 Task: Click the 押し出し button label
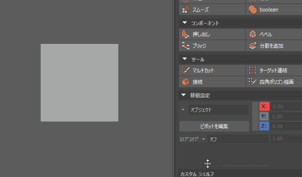click(201, 35)
